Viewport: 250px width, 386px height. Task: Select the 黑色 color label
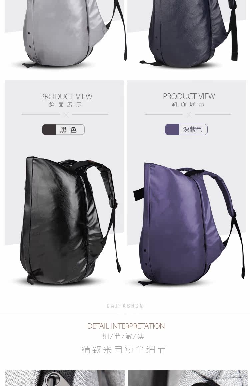pyautogui.click(x=69, y=130)
